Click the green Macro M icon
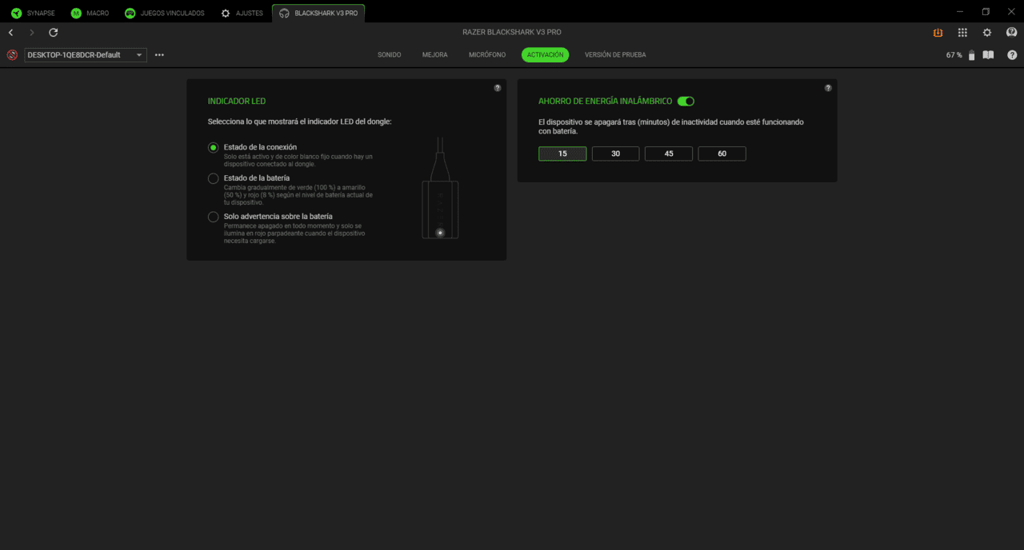 [x=76, y=14]
